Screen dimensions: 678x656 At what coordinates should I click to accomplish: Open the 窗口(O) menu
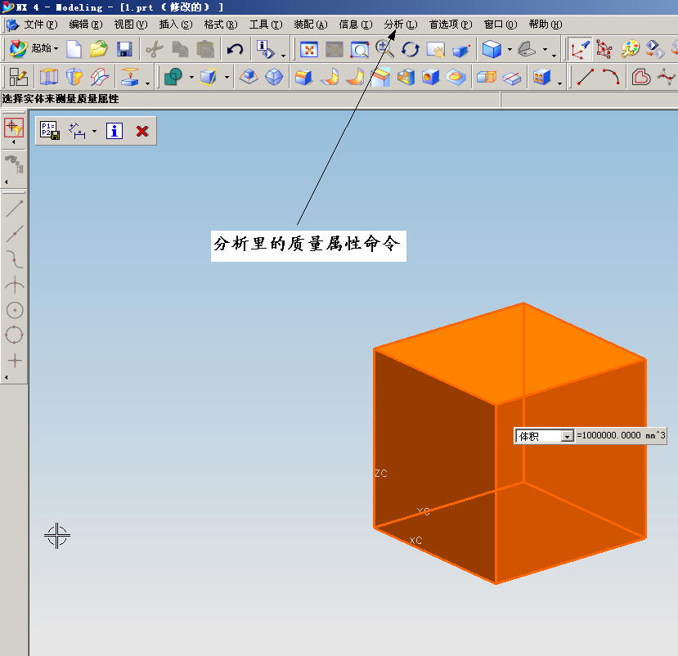(501, 25)
